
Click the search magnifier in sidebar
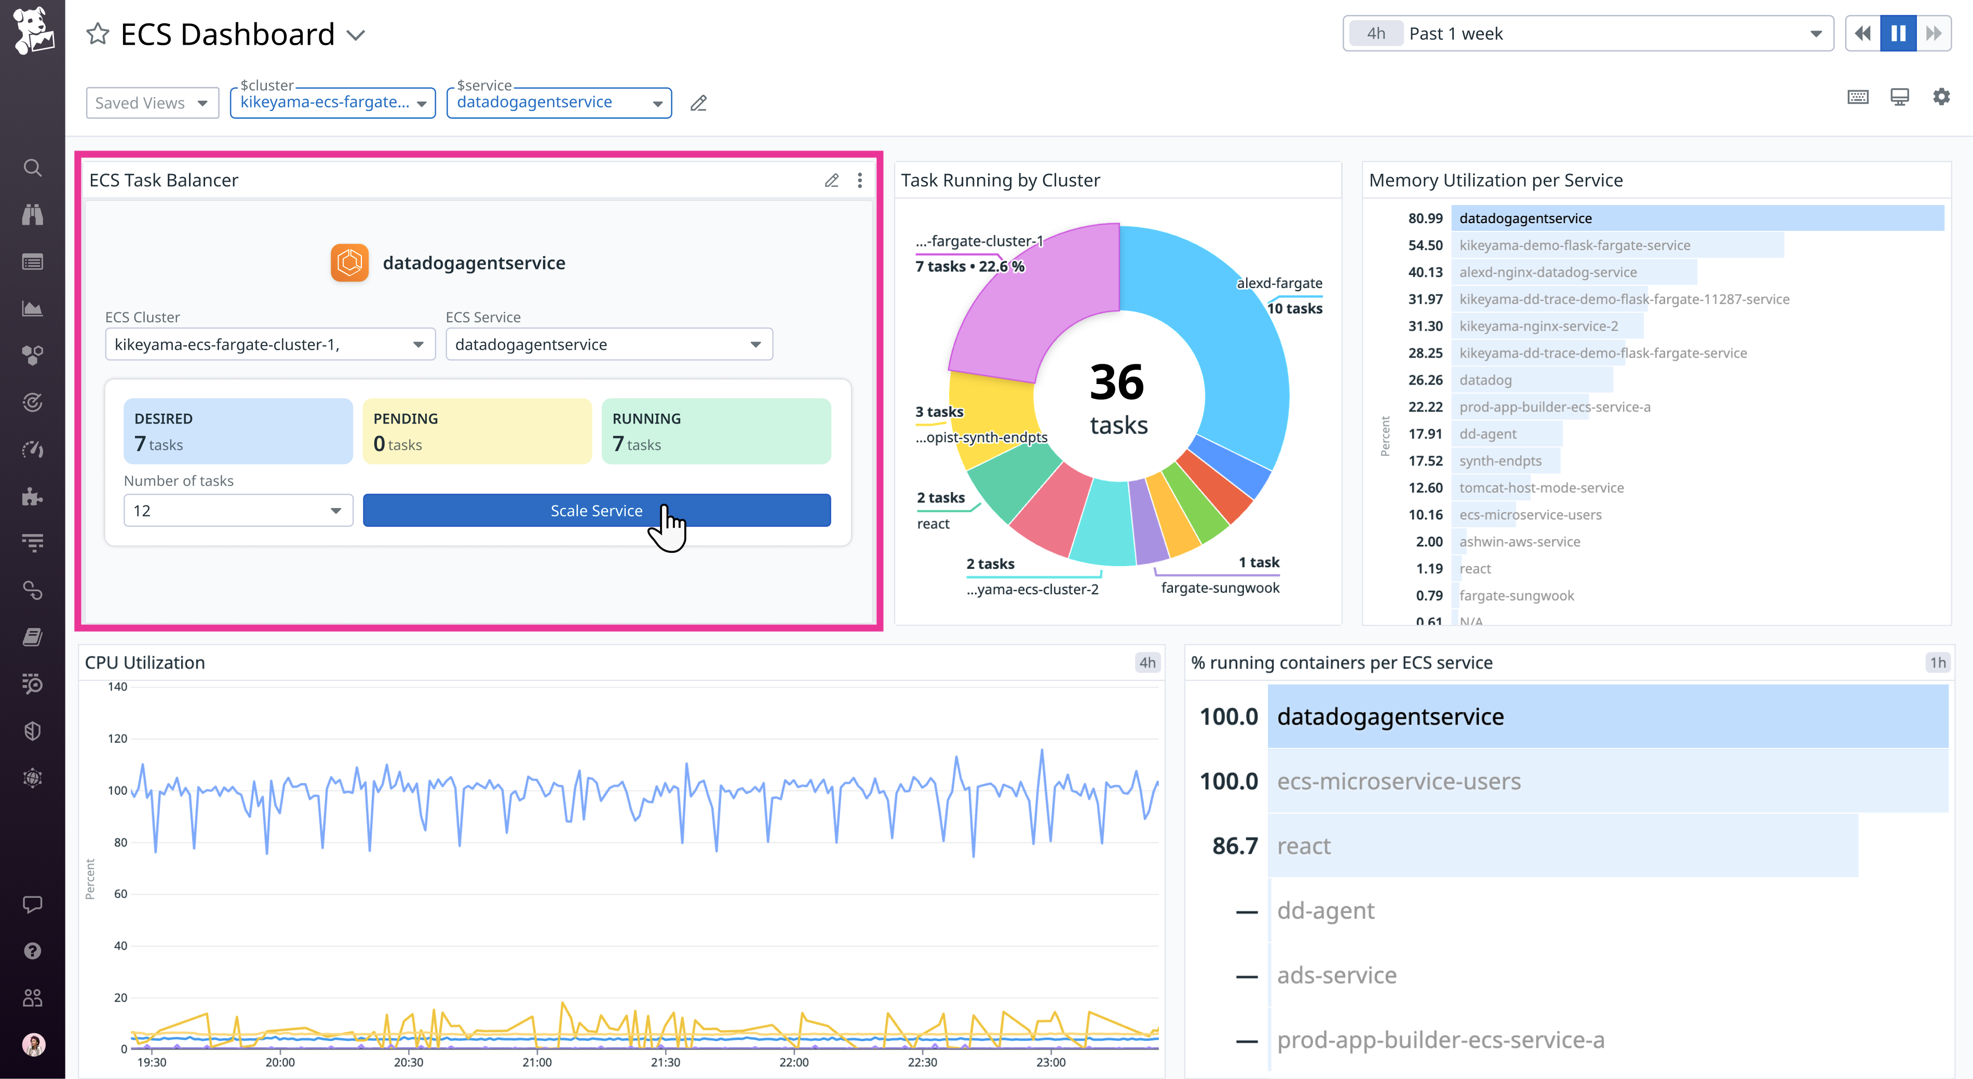pyautogui.click(x=32, y=168)
